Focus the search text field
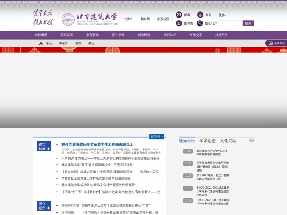The width and height of the screenshot is (287, 215). [231, 23]
